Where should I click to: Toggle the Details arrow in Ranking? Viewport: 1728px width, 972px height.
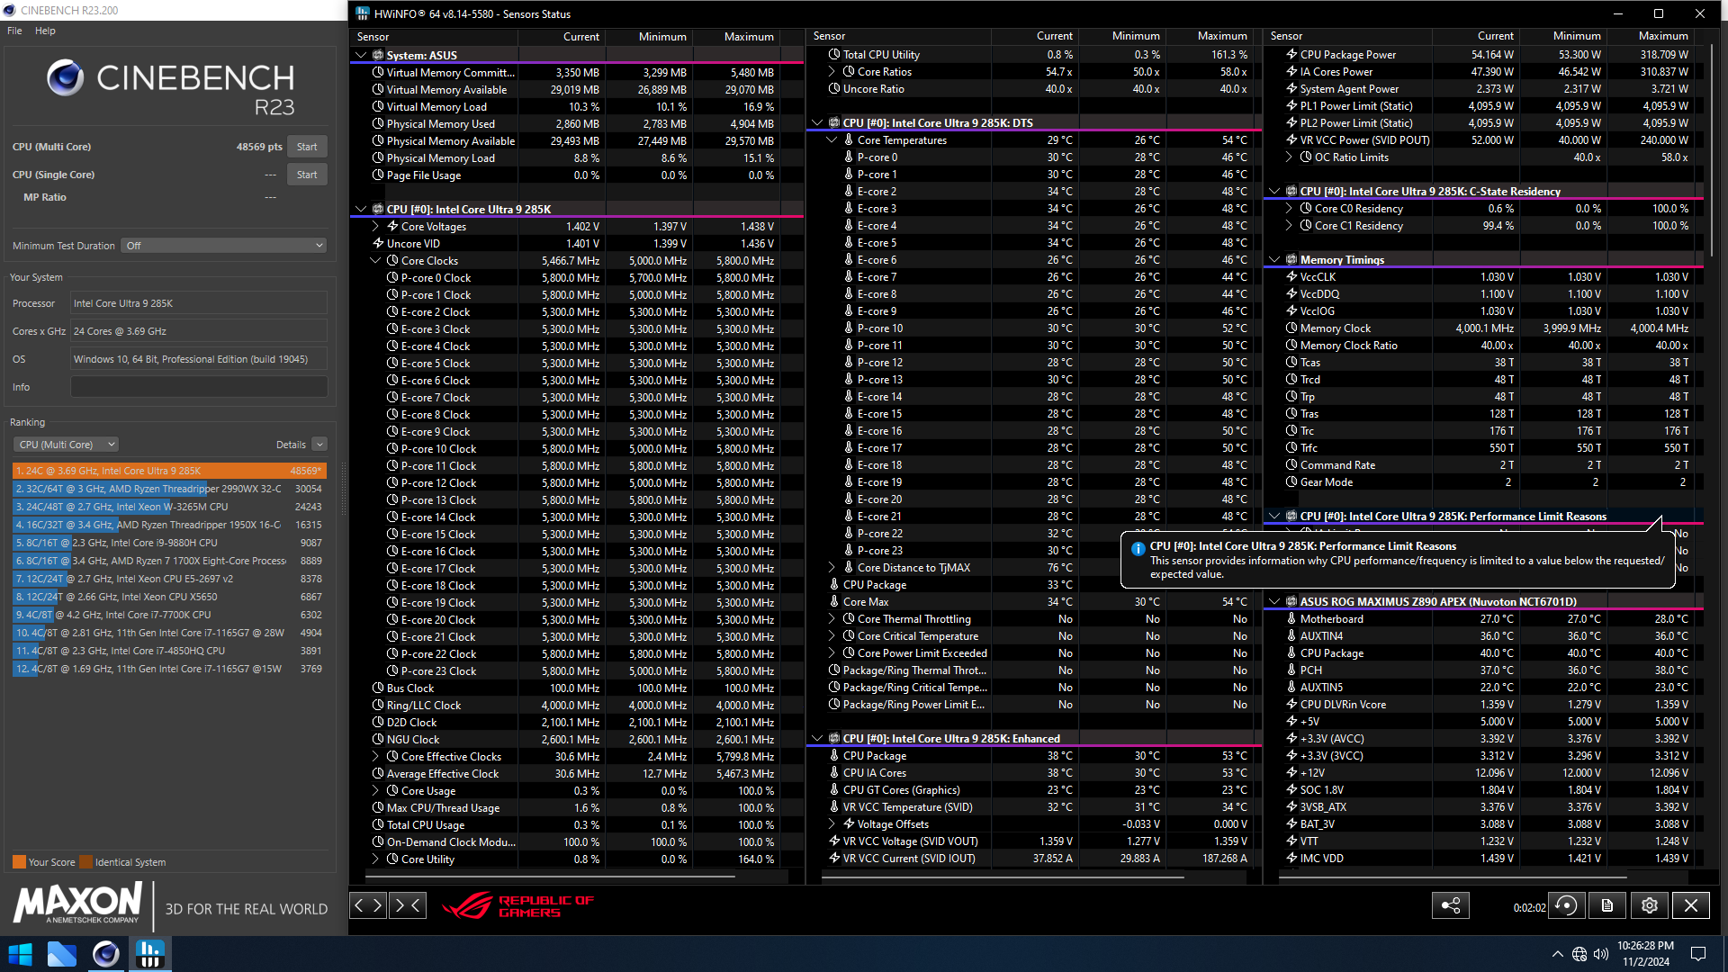click(x=319, y=445)
